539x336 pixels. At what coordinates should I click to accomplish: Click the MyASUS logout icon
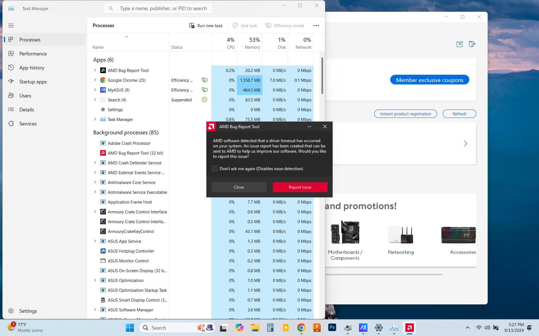pos(472,44)
